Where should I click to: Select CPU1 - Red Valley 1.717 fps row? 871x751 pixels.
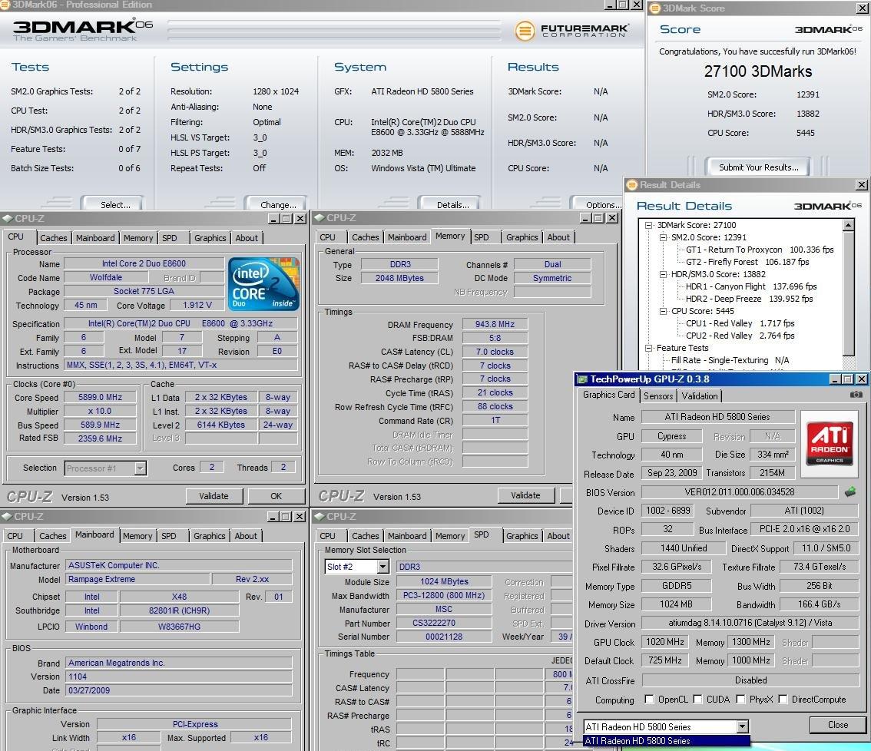tap(740, 323)
